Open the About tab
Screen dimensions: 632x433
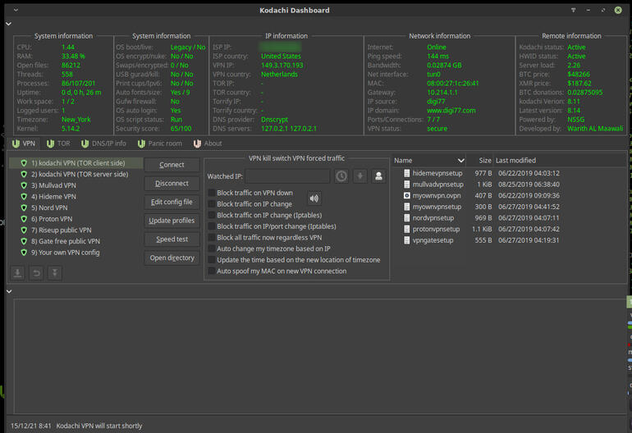coord(208,144)
